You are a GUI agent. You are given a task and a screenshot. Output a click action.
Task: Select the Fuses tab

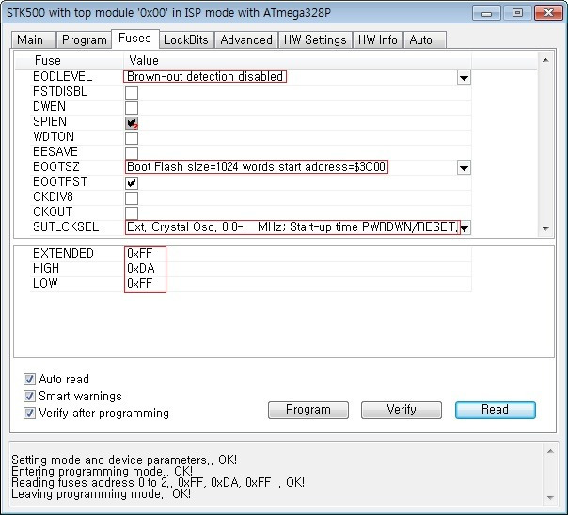click(x=135, y=39)
